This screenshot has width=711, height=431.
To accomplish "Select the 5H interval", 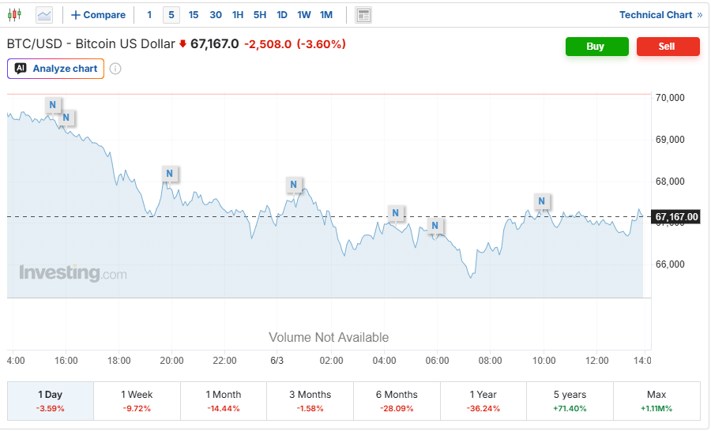I will pos(260,15).
